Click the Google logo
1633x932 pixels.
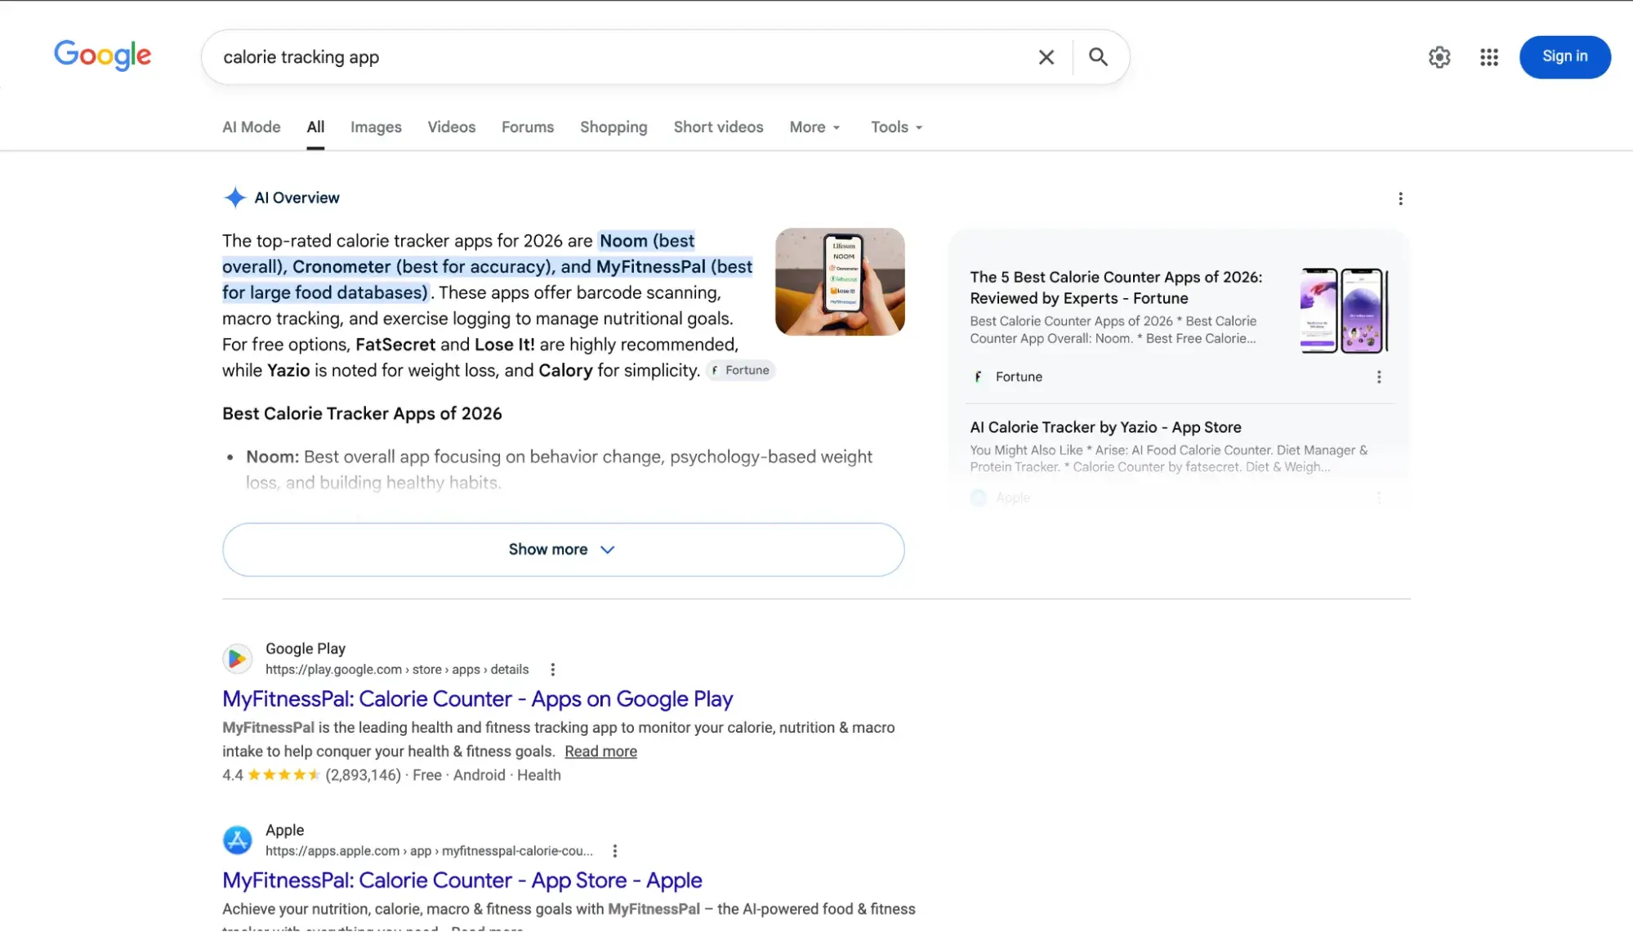pos(103,56)
